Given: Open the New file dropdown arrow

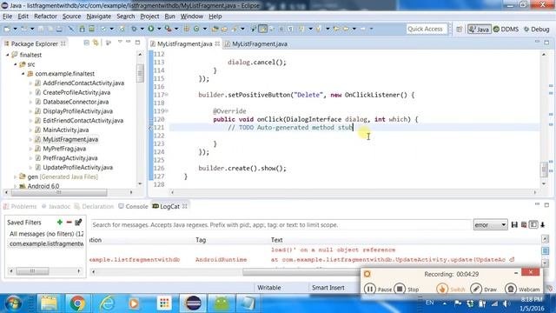Looking at the screenshot, I should click(15, 29).
